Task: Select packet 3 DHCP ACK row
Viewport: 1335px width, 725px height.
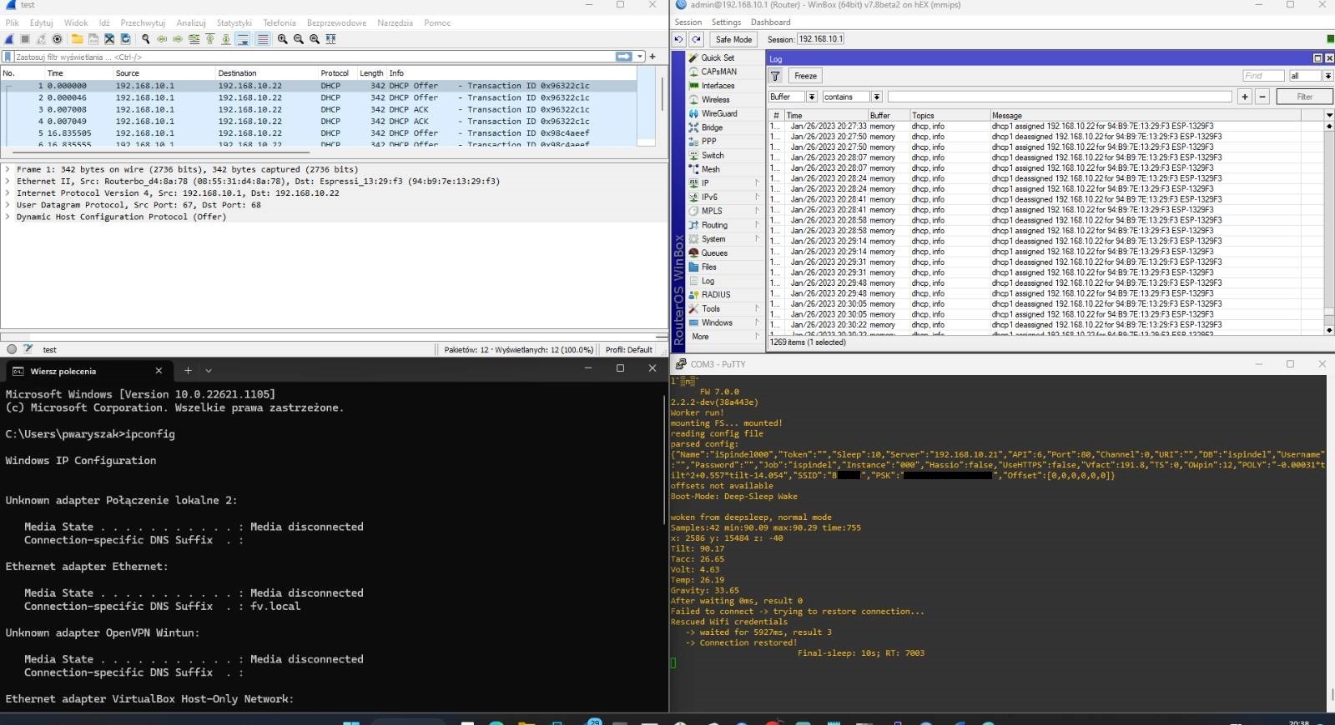Action: pos(317,109)
